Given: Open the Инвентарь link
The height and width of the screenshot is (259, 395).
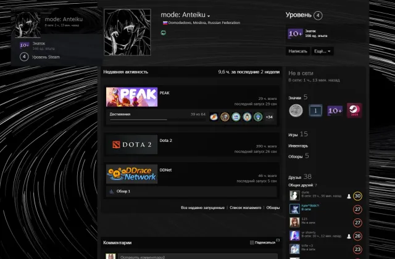Looking at the screenshot, I should point(298,146).
